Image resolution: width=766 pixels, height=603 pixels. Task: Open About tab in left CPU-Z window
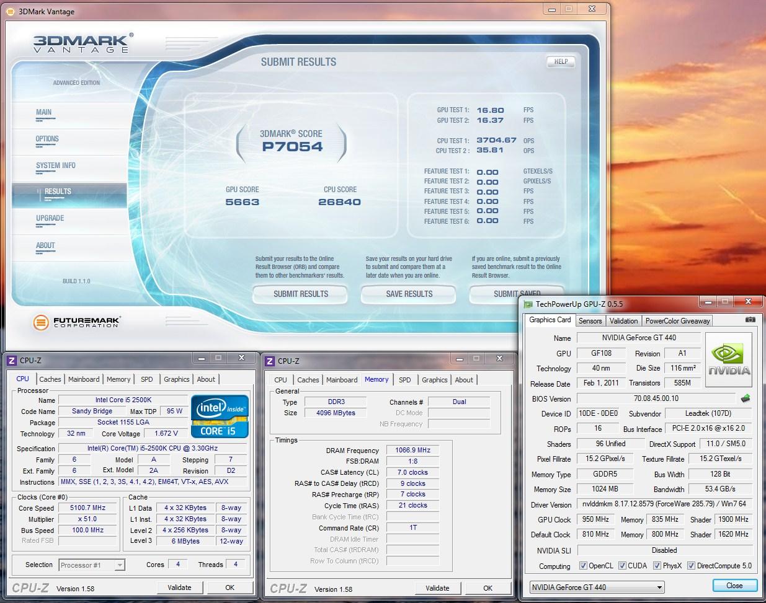coord(206,379)
